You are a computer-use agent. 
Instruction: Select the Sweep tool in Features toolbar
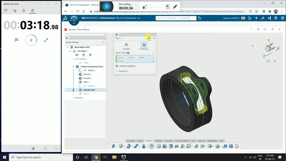[136, 146]
